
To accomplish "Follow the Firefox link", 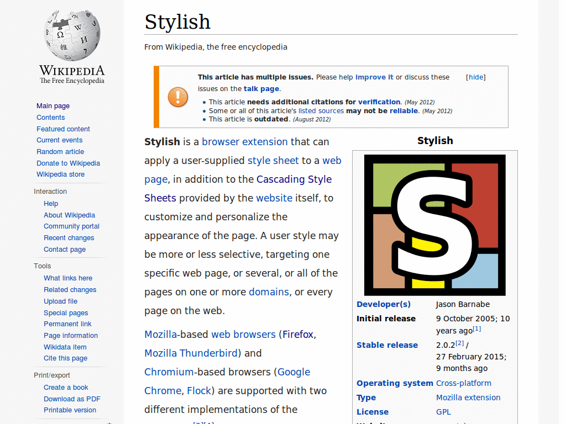I will [x=298, y=334].
